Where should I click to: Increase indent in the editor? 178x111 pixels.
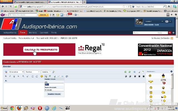[130, 76]
